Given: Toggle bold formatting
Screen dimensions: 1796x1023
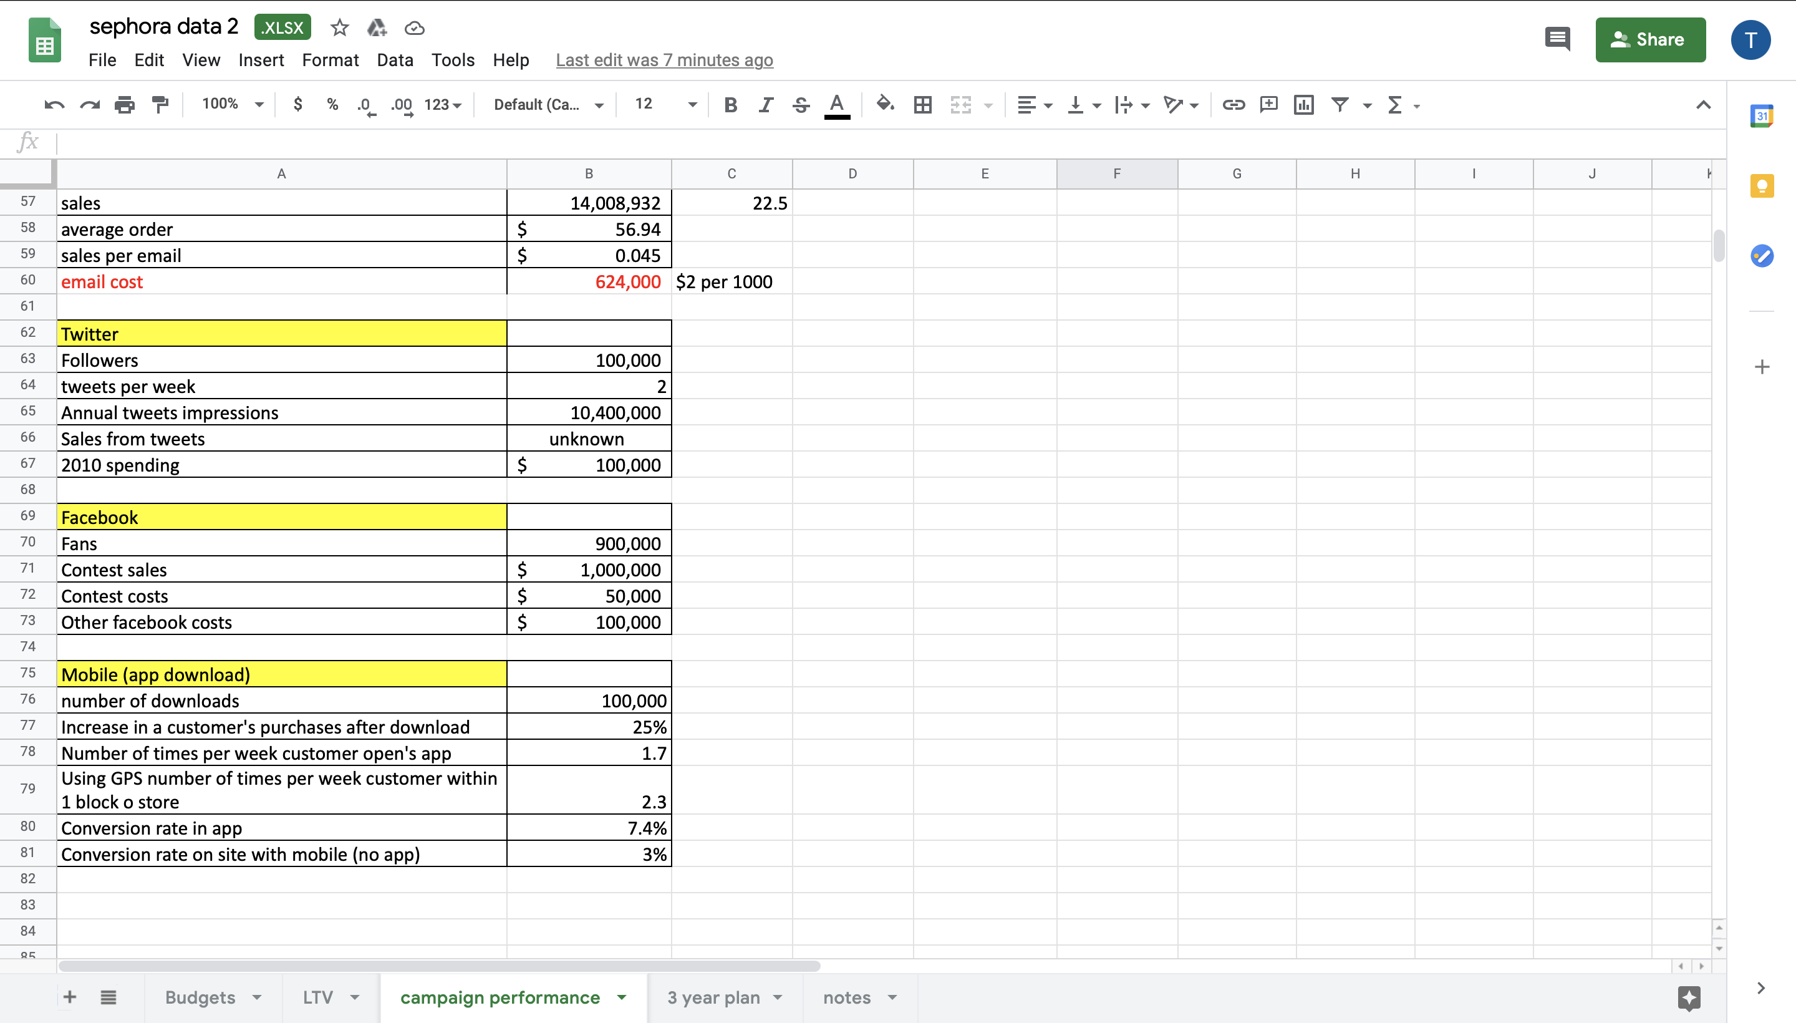Looking at the screenshot, I should pyautogui.click(x=730, y=104).
